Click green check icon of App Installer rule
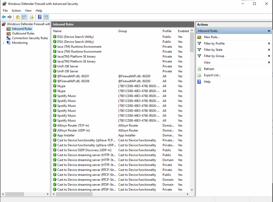The height and width of the screenshot is (202, 273). coord(55,135)
